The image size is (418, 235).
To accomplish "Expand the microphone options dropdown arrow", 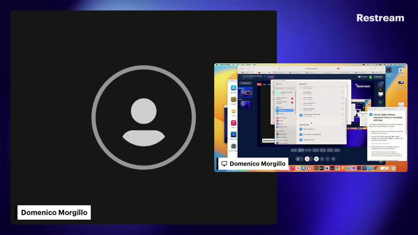I will click(302, 159).
